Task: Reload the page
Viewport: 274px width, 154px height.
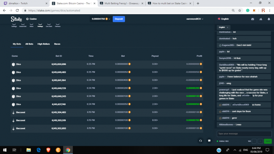Action: [17, 11]
